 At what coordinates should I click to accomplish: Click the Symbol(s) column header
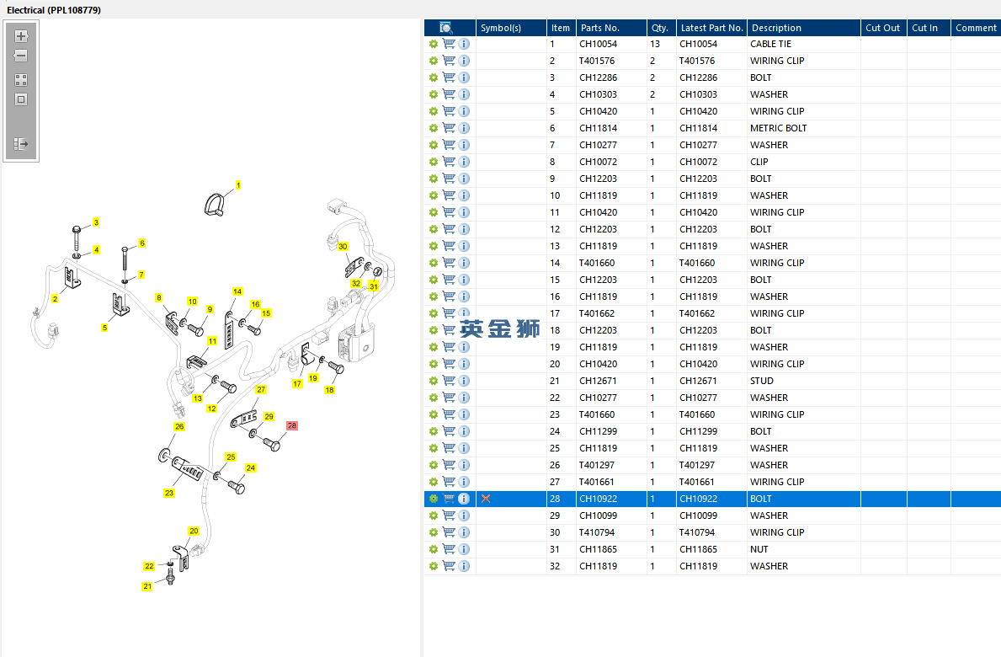[x=511, y=28]
